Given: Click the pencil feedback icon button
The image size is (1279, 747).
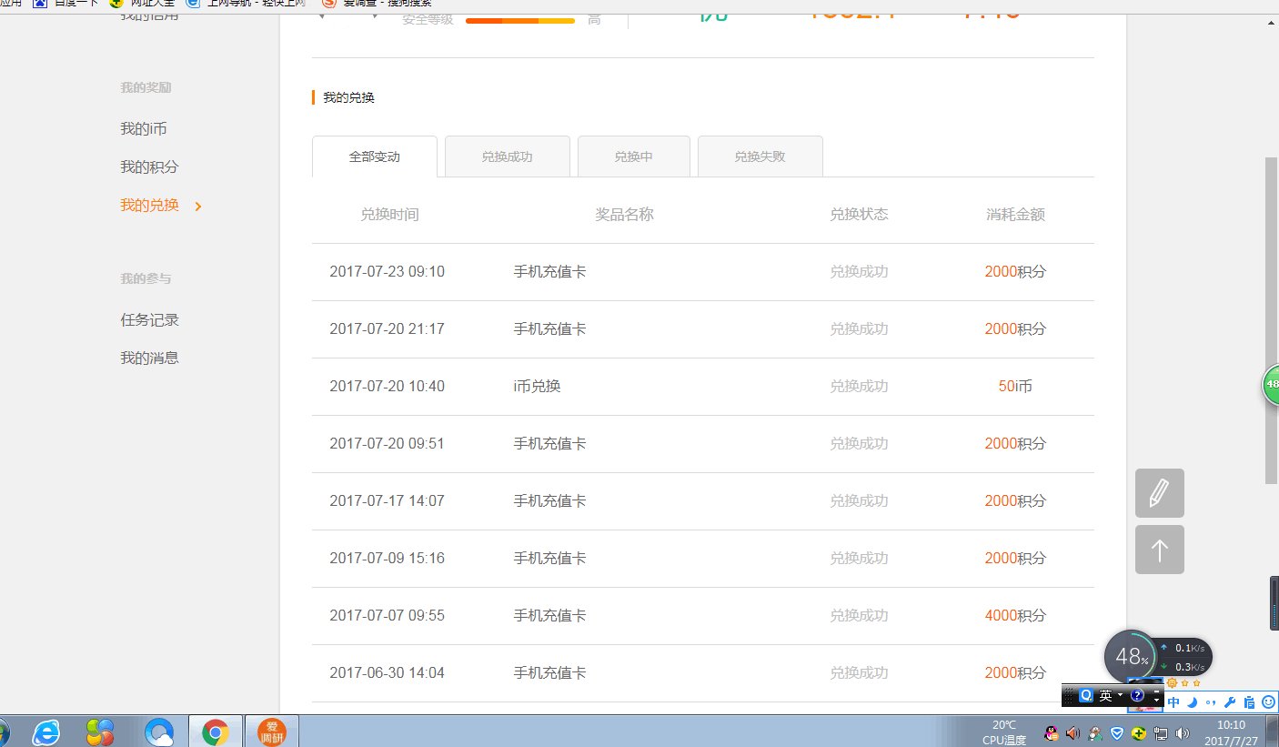Looking at the screenshot, I should [1159, 493].
